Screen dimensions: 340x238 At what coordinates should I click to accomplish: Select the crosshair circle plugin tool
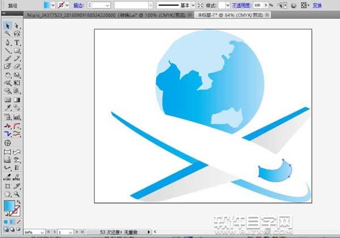pyautogui.click(x=7, y=143)
